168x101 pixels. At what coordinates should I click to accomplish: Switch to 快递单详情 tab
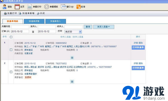point(34,21)
